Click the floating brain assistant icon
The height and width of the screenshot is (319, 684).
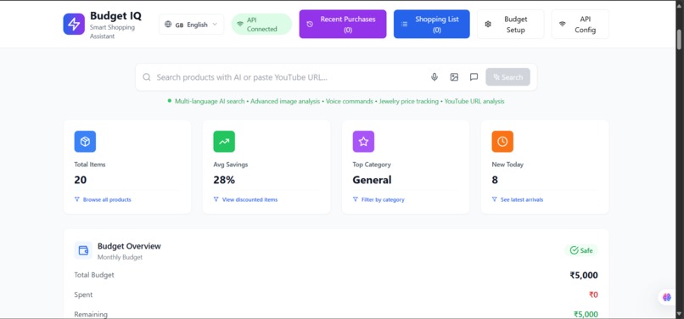coord(666,297)
